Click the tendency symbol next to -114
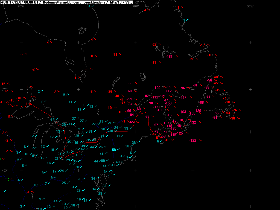The width and height of the screenshot is (280, 210). pos(191,98)
